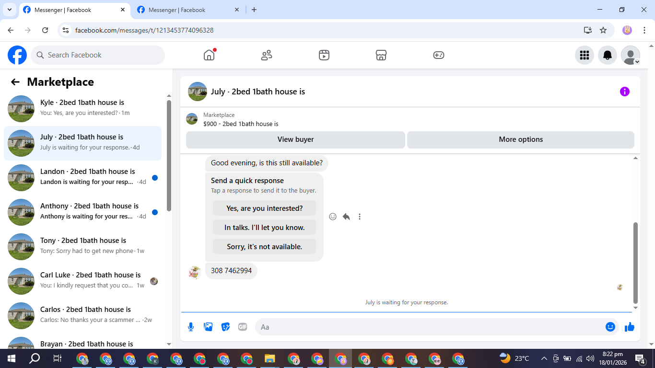Open Anthony's conversation

click(83, 212)
